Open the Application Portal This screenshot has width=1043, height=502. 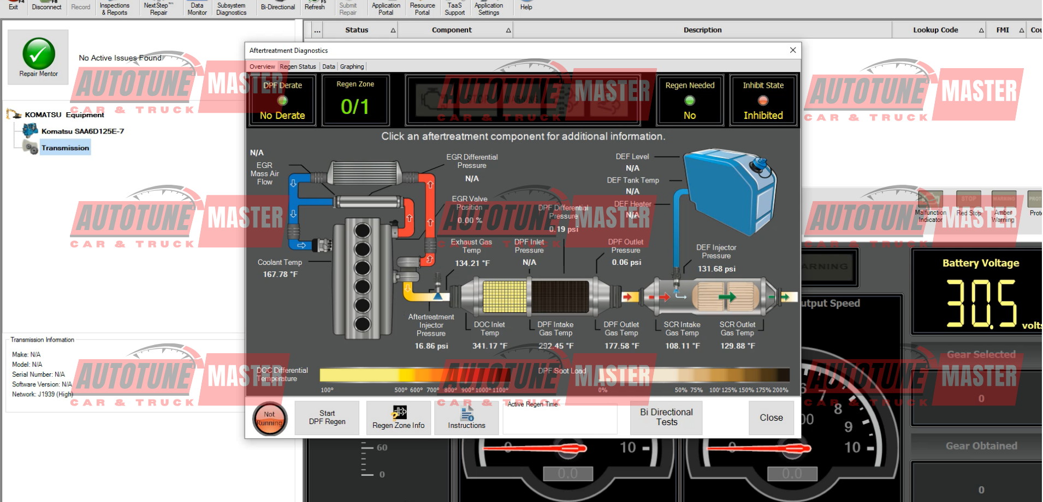pos(386,8)
